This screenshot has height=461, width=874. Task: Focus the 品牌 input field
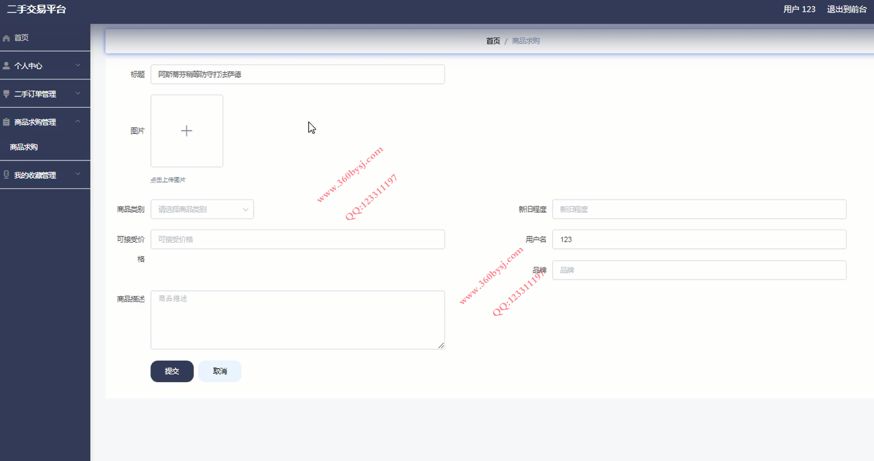(699, 270)
